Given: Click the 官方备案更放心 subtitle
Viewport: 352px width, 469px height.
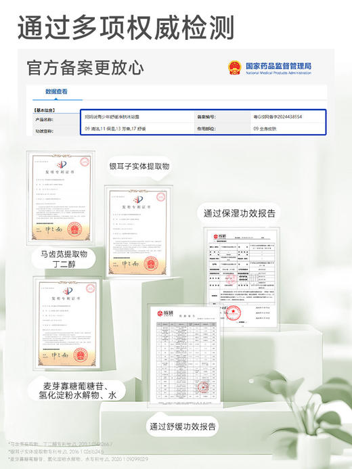Looking at the screenshot, I should point(85,68).
